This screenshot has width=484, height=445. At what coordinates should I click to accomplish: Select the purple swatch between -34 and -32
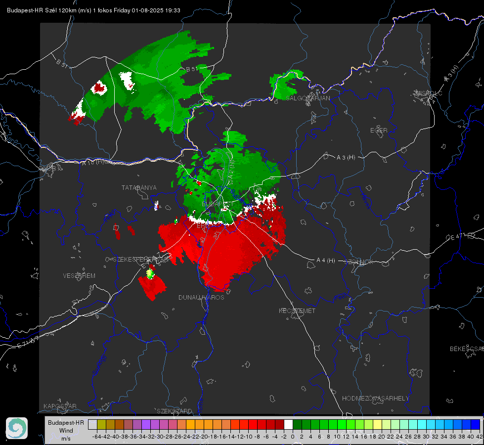(146, 425)
